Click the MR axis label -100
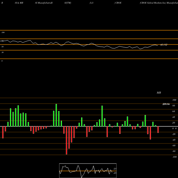Image resolution: width=178 pixels, height=178 pixels. [174, 157]
